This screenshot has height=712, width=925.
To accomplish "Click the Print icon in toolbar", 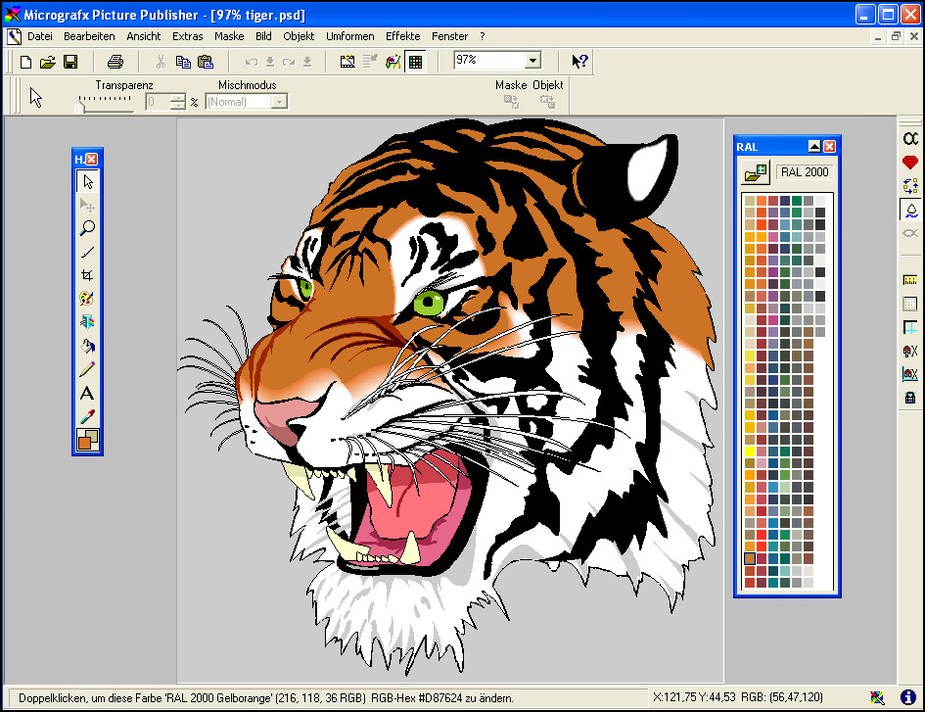I will [x=115, y=62].
